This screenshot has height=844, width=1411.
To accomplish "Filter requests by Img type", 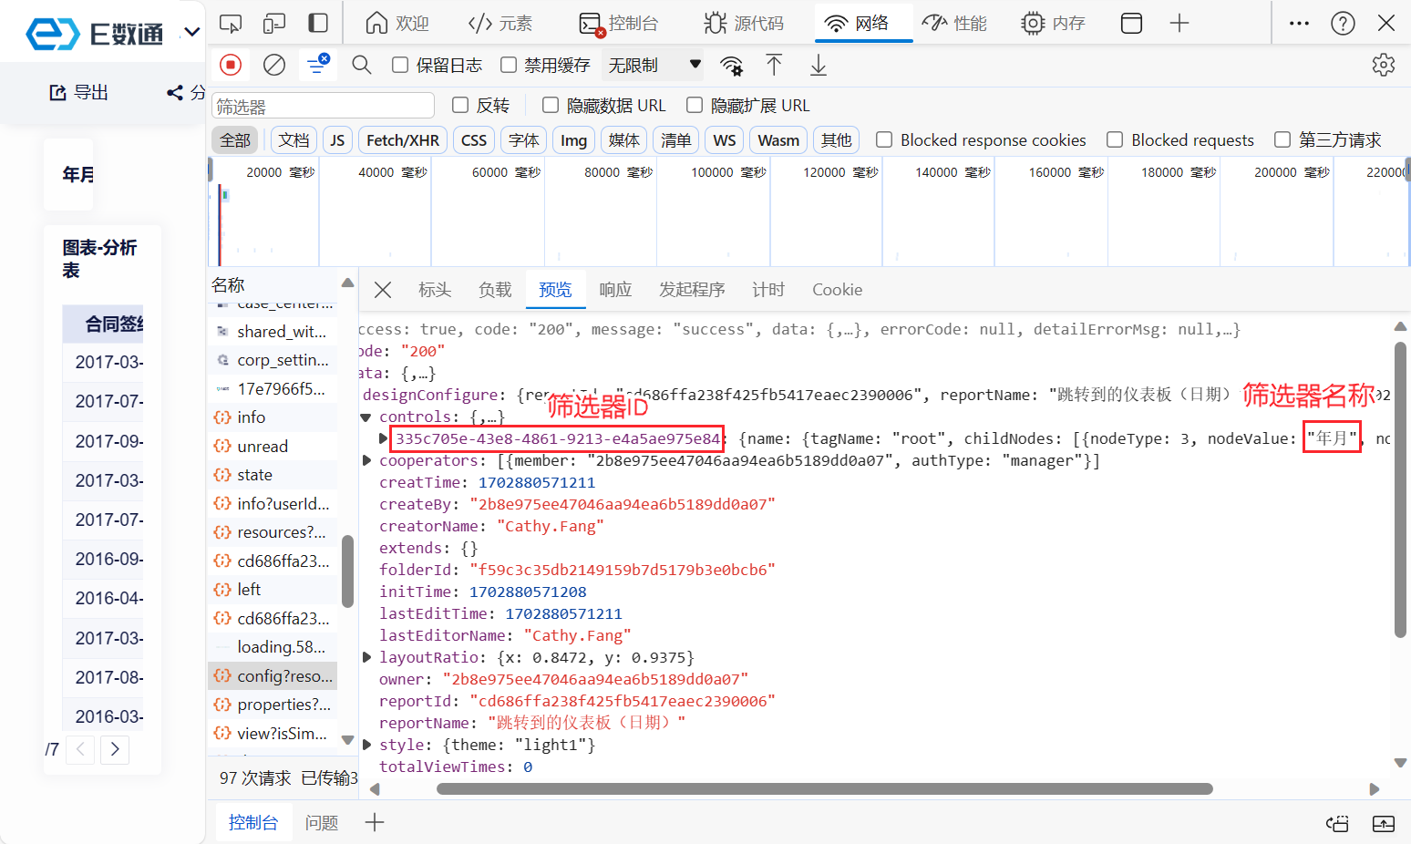I will pyautogui.click(x=573, y=139).
